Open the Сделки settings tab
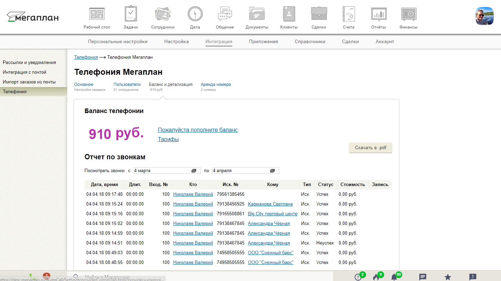 click(350, 41)
